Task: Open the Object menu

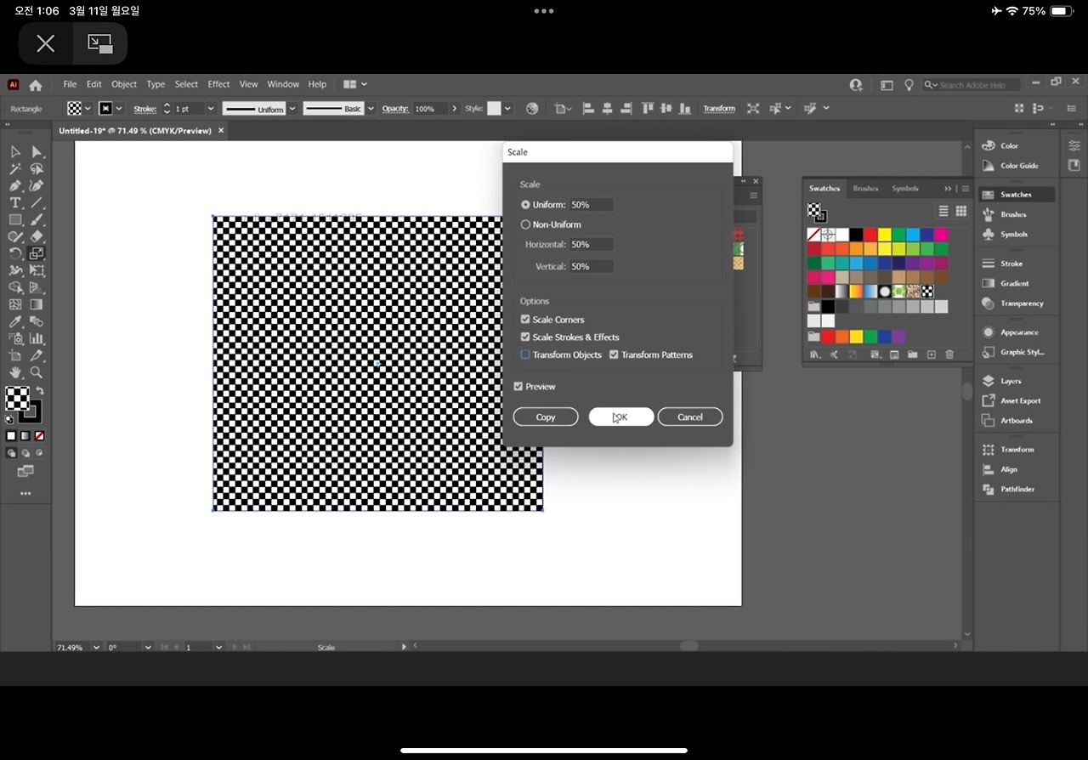Action: (x=124, y=84)
